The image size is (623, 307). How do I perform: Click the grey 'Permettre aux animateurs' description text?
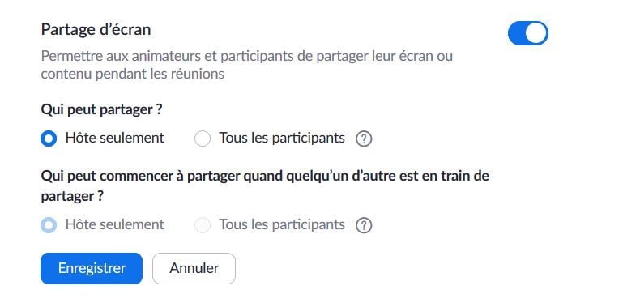pyautogui.click(x=247, y=57)
